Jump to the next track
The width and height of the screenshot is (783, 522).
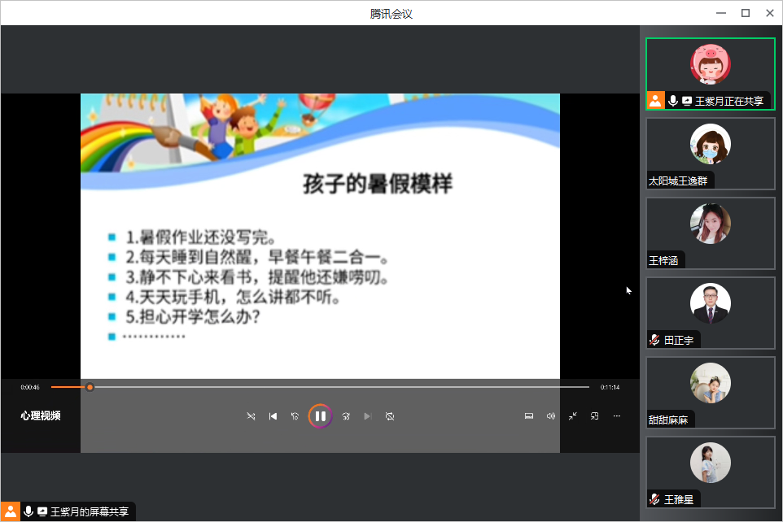click(368, 416)
